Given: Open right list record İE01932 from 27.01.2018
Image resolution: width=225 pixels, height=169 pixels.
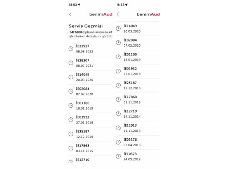Looking at the screenshot, I should tap(138, 71).
